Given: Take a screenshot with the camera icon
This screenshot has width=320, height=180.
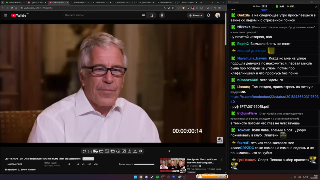Looking at the screenshot, I should click(x=129, y=151).
